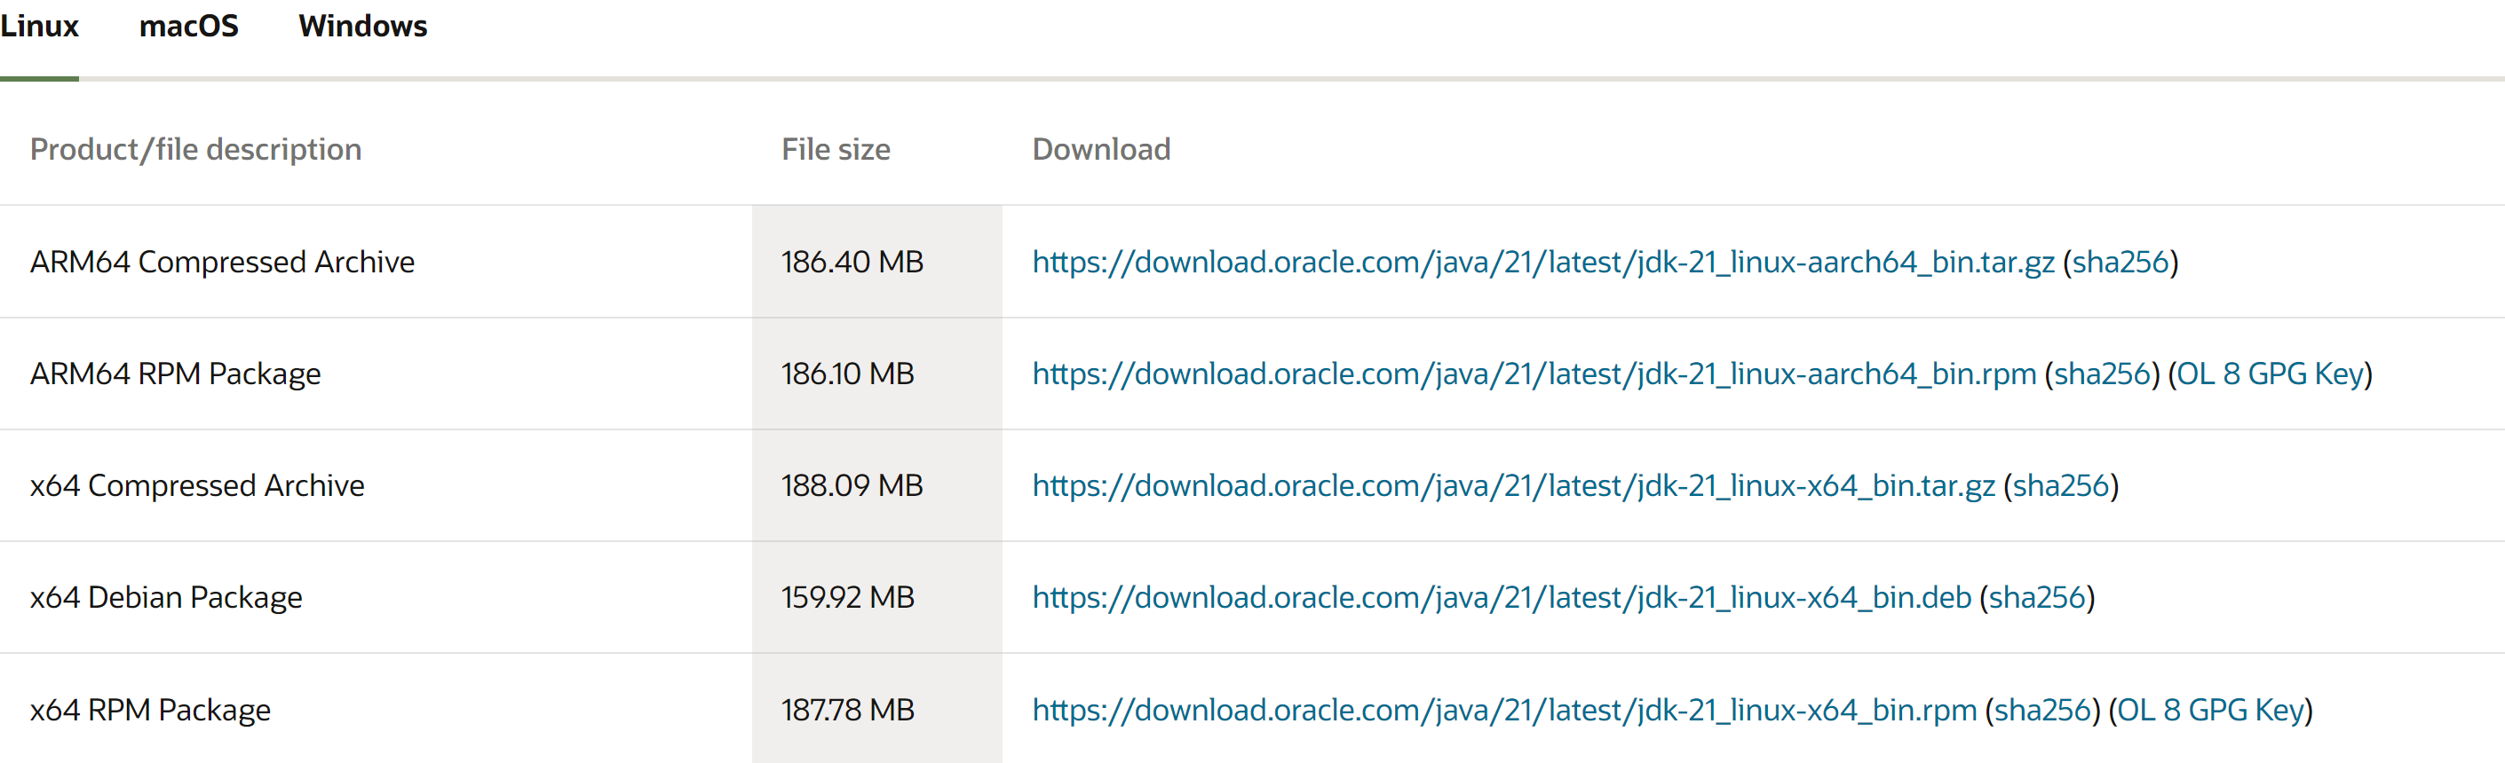
Task: Click the 187.78 MB file size cell
Action: [876, 709]
